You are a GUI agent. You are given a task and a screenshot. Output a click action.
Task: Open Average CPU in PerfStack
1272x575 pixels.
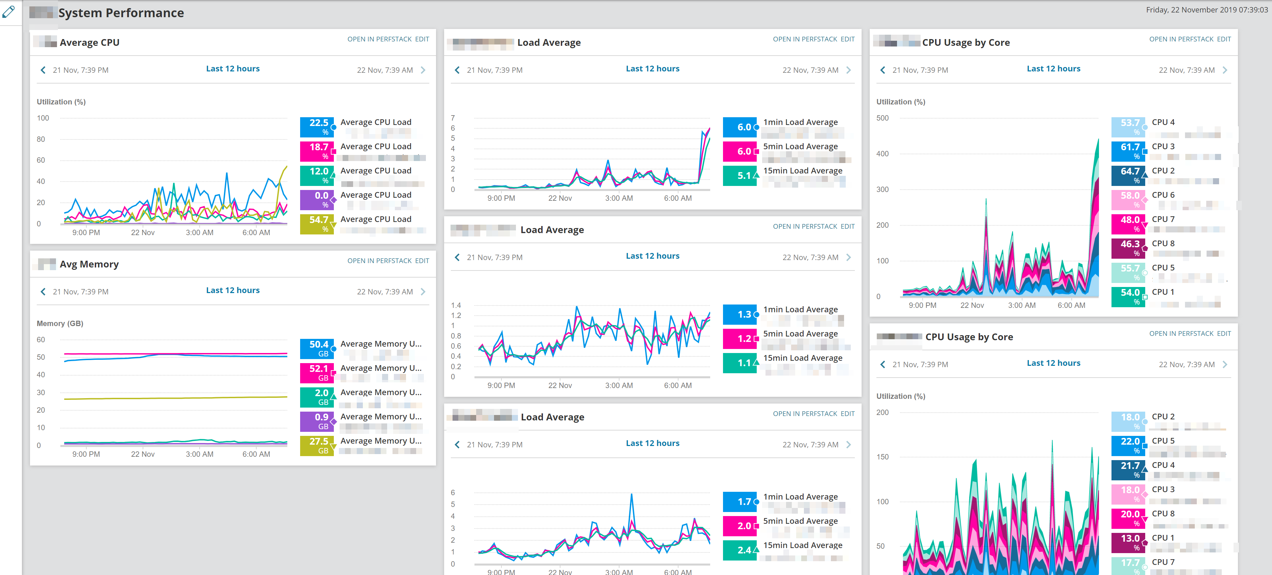click(x=379, y=39)
